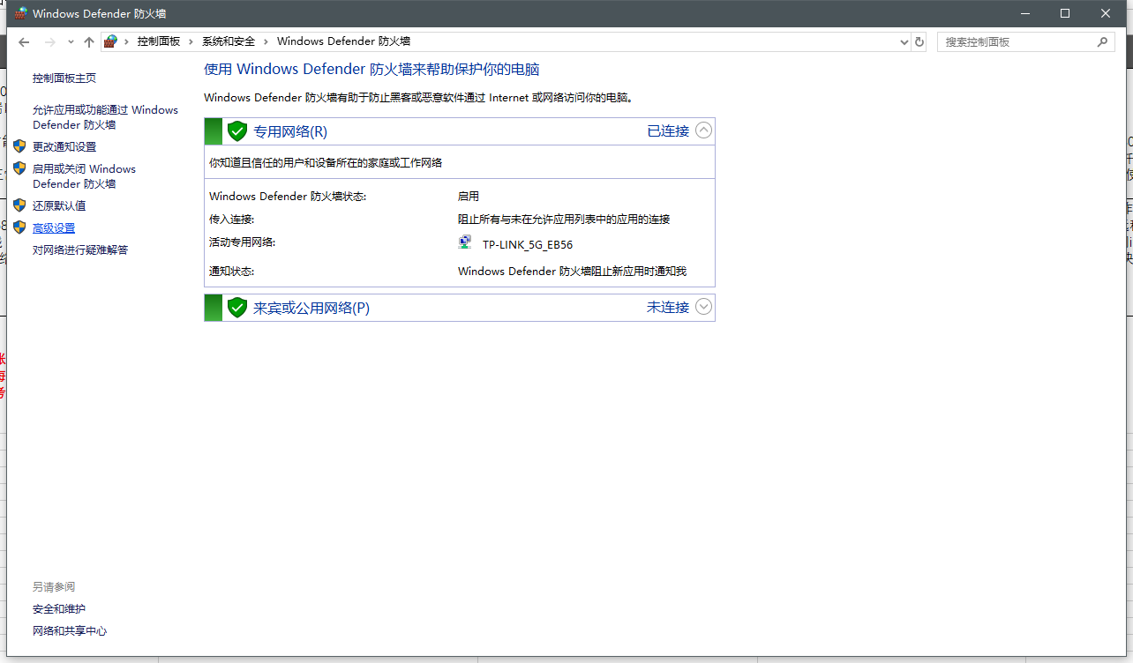Screen dimensions: 1133x663
Task: Click the 活动专用网络 label
Action: tap(243, 242)
